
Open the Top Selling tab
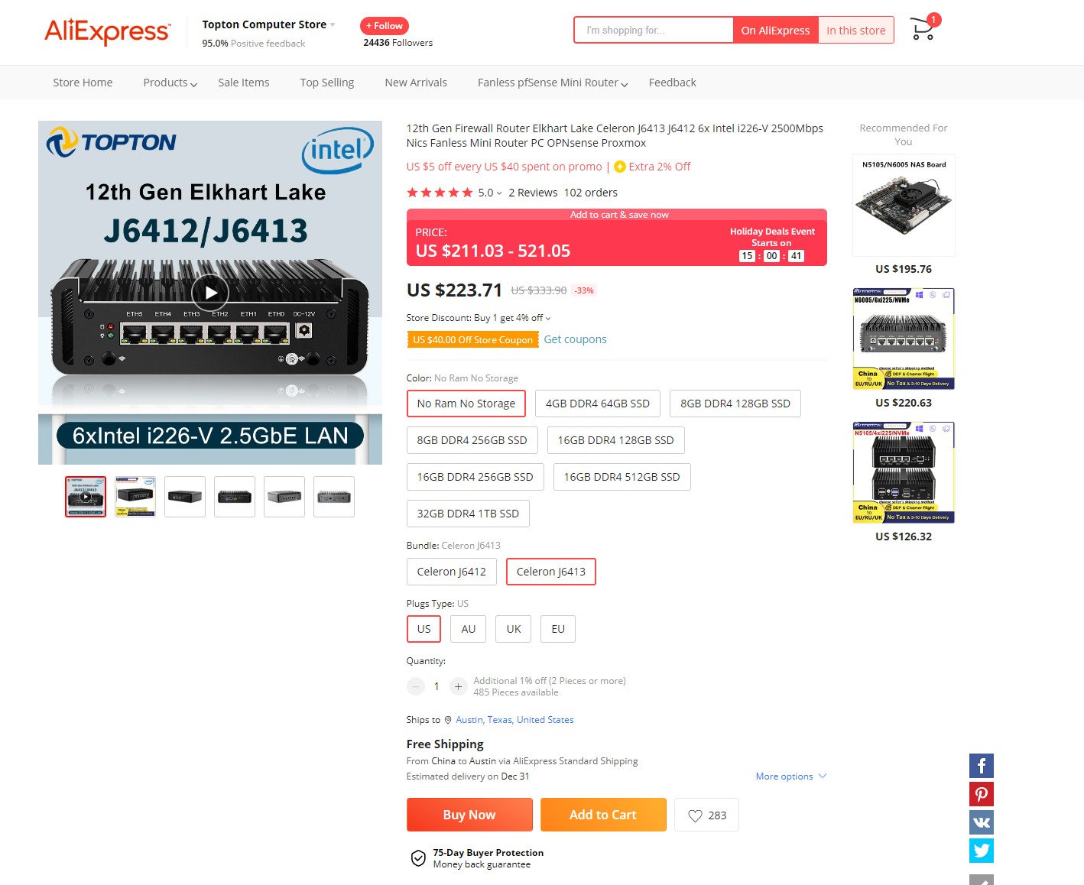point(327,83)
